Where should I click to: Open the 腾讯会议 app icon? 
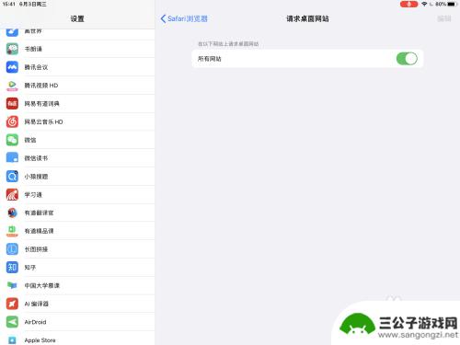tap(12, 67)
